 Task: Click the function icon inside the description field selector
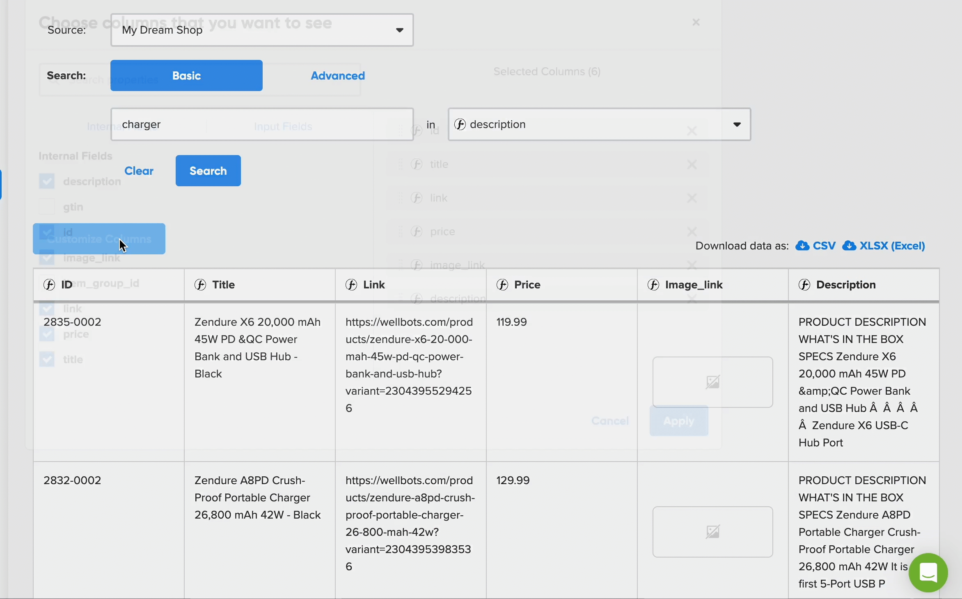460,124
